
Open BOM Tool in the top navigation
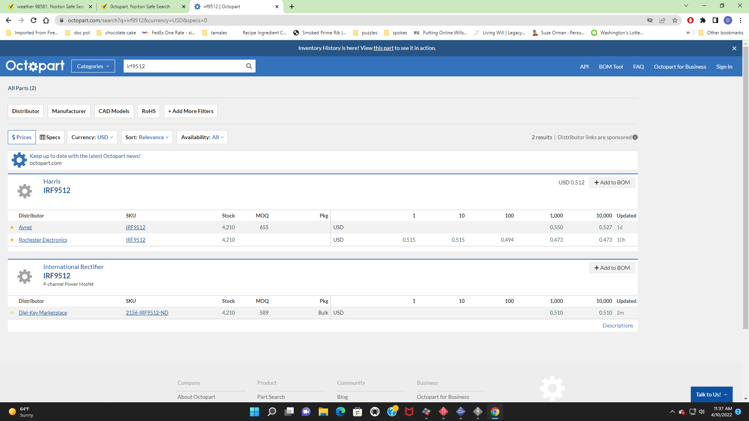point(611,67)
